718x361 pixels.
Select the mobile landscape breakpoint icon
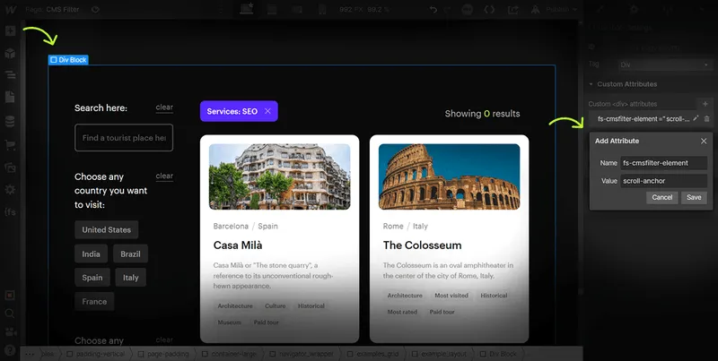tap(297, 9)
